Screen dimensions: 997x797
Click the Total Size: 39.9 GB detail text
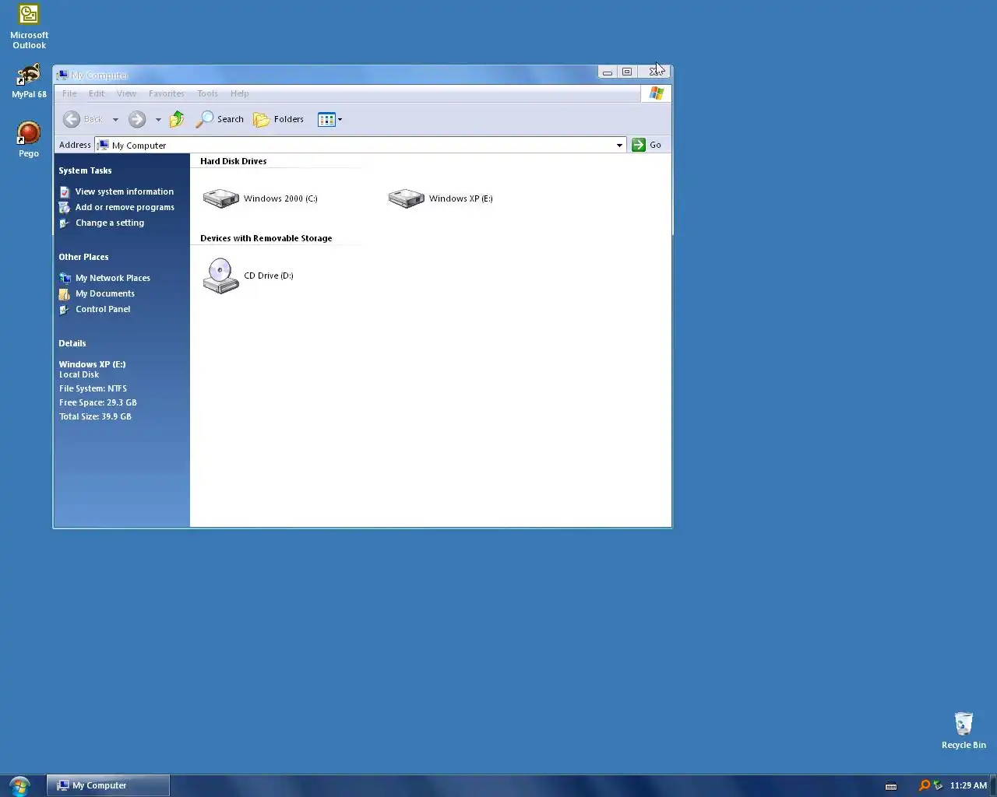click(95, 416)
